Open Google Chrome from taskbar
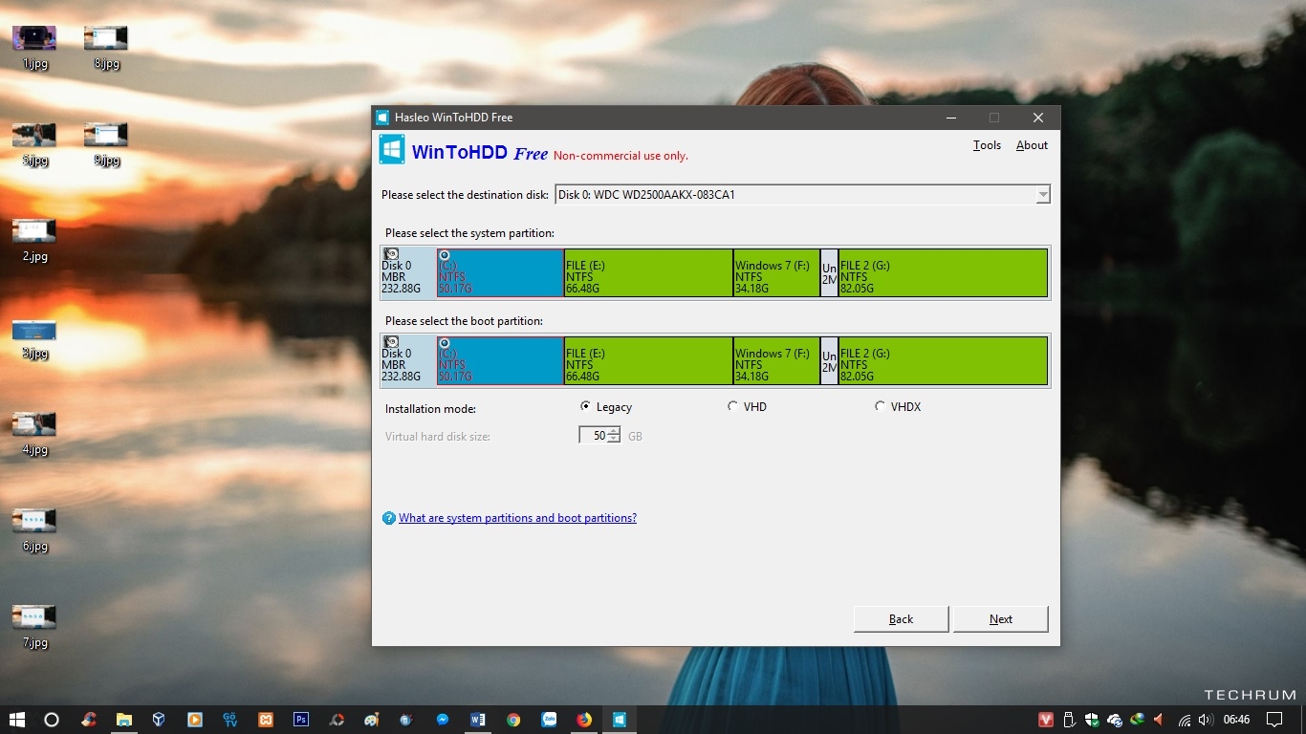 click(x=513, y=720)
